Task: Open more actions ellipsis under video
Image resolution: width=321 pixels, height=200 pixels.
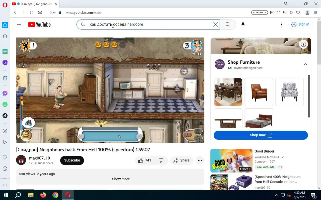Action: tap(200, 160)
